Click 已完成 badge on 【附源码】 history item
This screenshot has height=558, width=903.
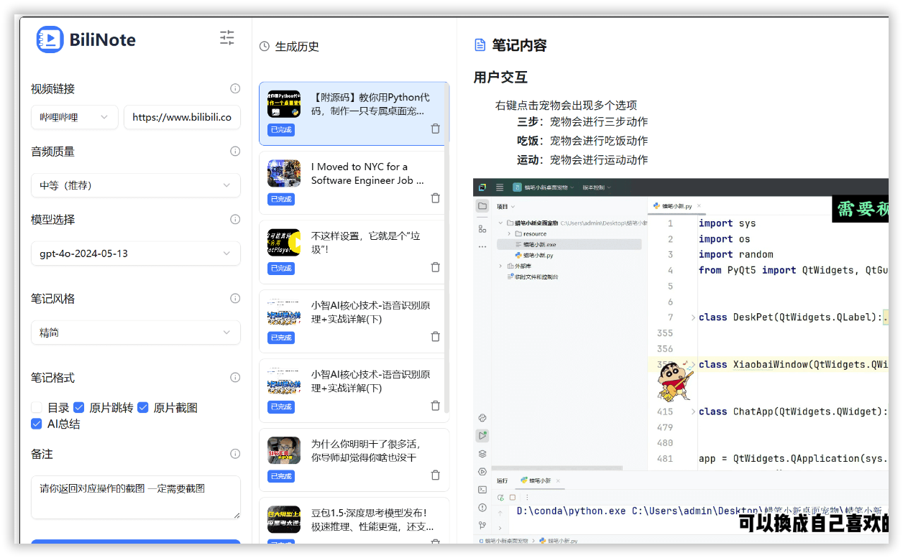[281, 130]
